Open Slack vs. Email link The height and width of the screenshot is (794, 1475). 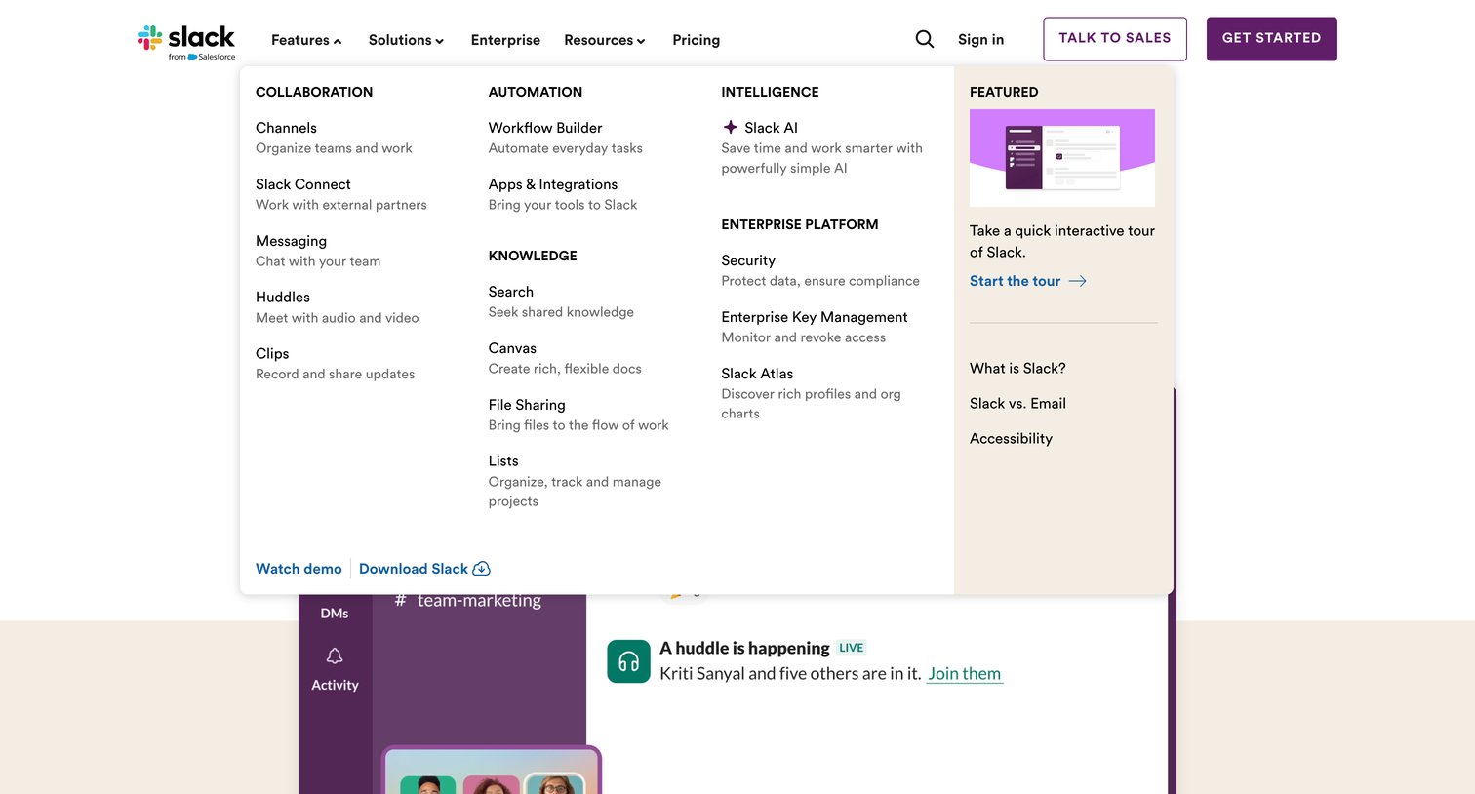coord(1017,403)
